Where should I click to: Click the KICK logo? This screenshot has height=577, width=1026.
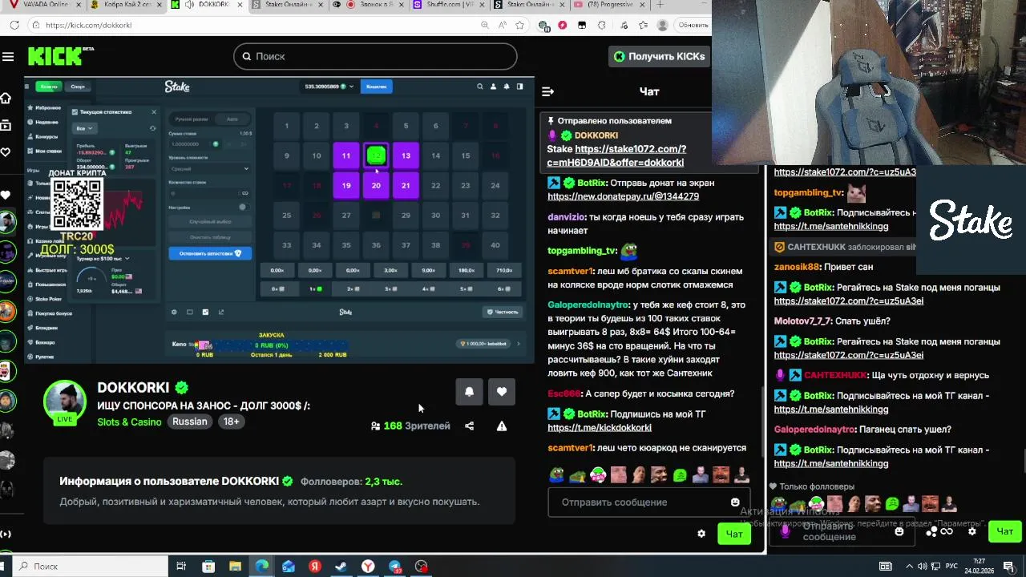tap(56, 56)
